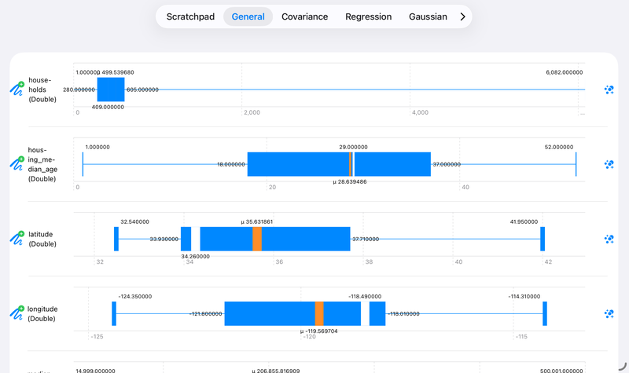The height and width of the screenshot is (373, 629).
Task: Open the scatter dots icon for housing_median_age
Action: [609, 164]
